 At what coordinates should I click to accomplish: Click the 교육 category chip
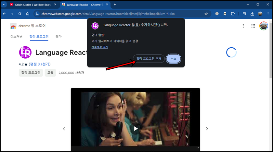pos(50,73)
